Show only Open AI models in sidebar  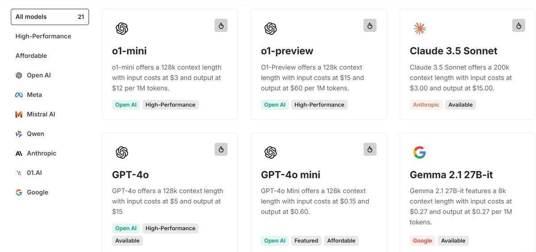click(33, 75)
